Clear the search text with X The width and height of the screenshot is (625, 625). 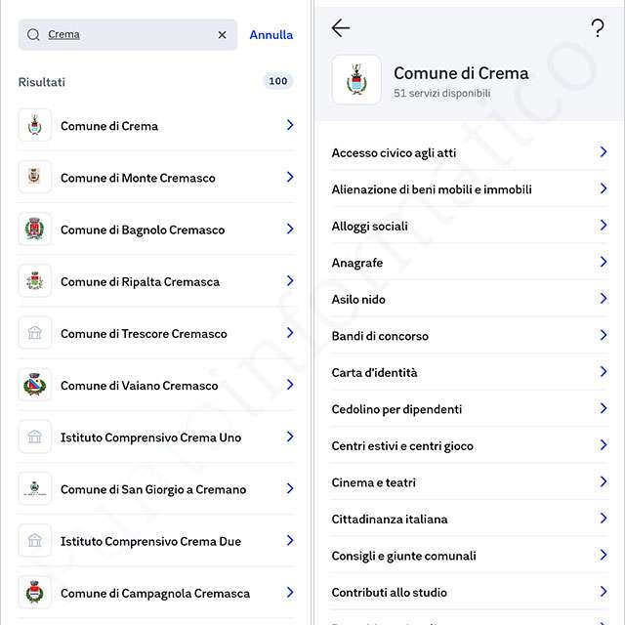click(222, 35)
